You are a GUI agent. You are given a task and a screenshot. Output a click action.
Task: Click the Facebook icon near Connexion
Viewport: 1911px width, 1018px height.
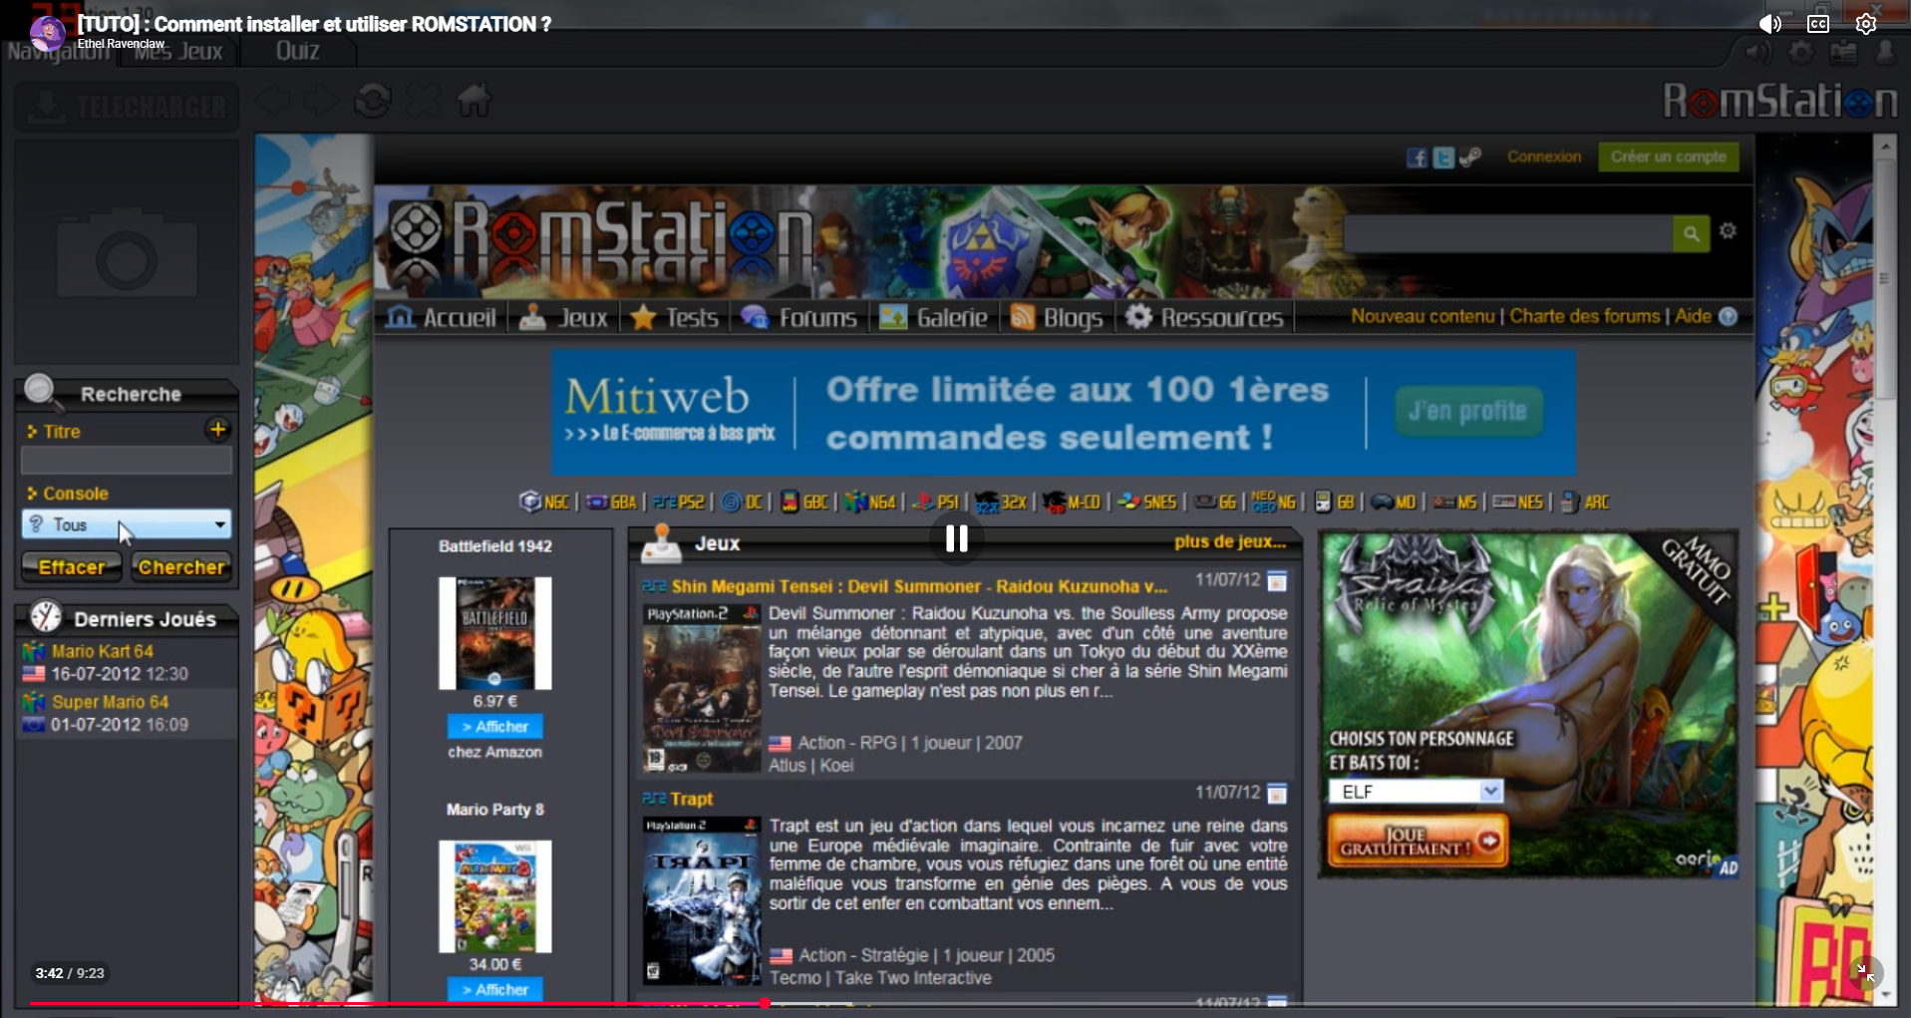point(1417,158)
